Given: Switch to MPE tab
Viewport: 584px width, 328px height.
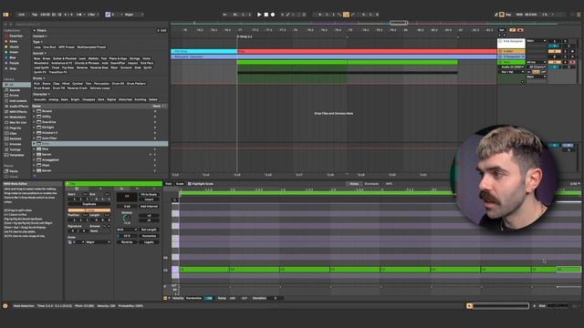Looking at the screenshot, I should coord(389,184).
